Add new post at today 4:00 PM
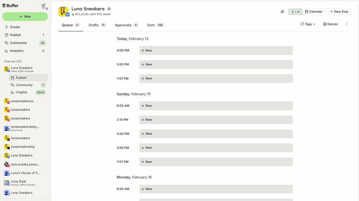The height and width of the screenshot is (201, 359). click(x=216, y=50)
